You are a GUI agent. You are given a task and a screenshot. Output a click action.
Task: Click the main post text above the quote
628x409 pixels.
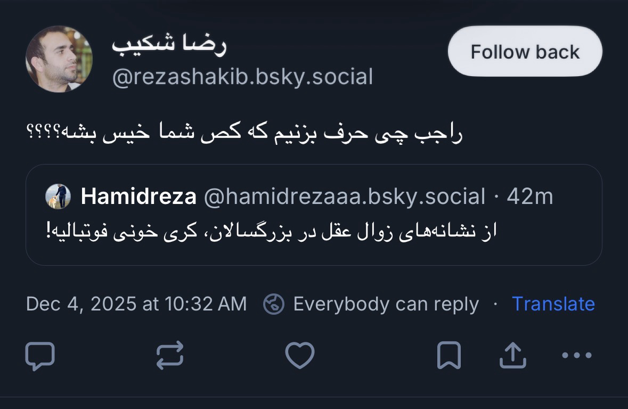(x=244, y=133)
